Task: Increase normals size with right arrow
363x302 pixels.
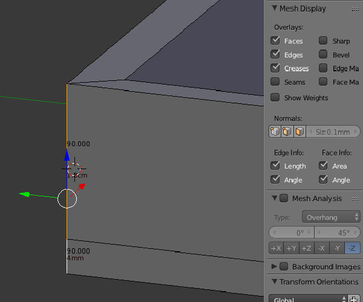Action: pyautogui.click(x=356, y=132)
